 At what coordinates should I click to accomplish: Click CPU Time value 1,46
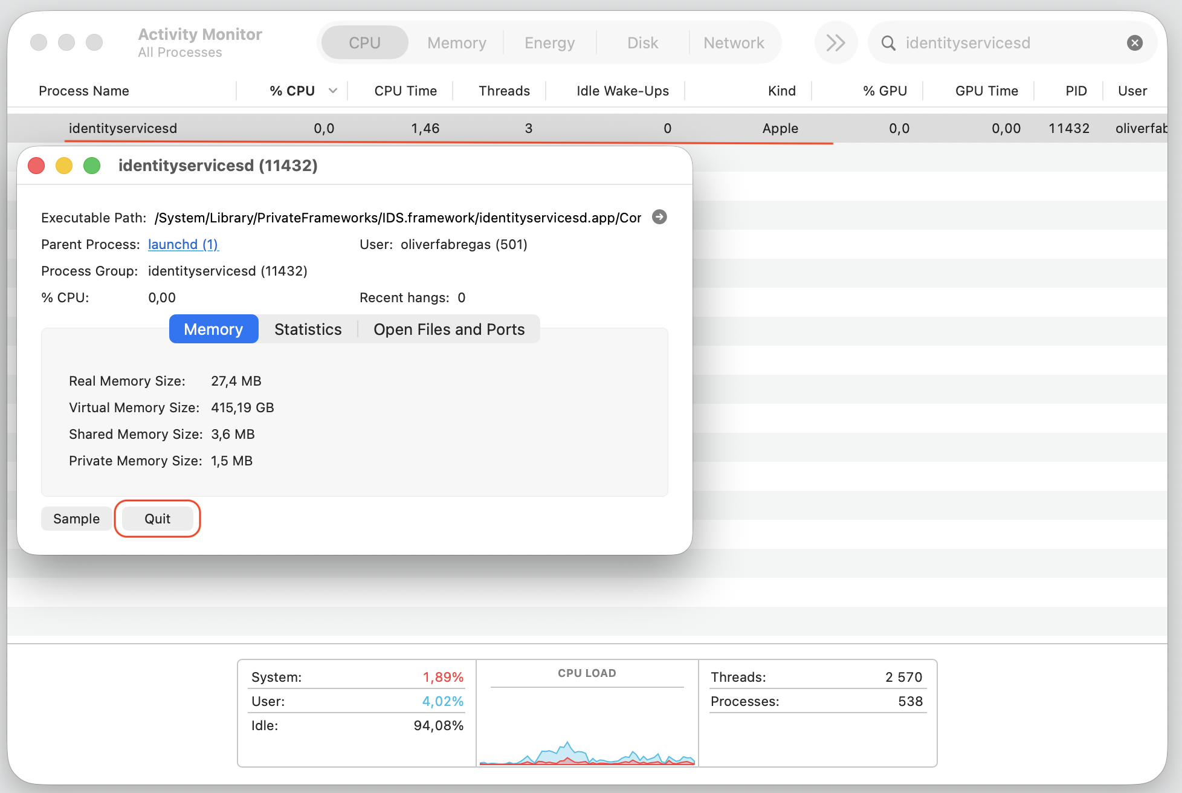(x=425, y=128)
